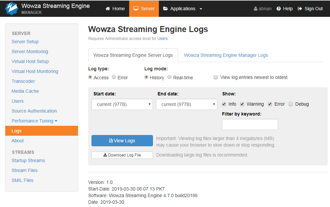Image resolution: width=330 pixels, height=207 pixels.
Task: Click the Home house icon
Action: pos(108,9)
